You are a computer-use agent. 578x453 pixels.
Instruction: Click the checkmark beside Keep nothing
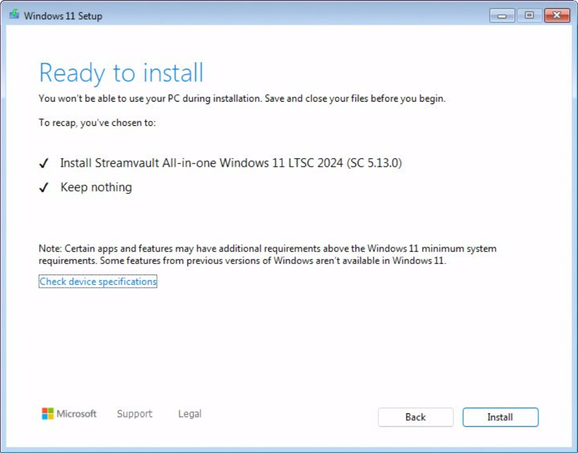pos(43,187)
